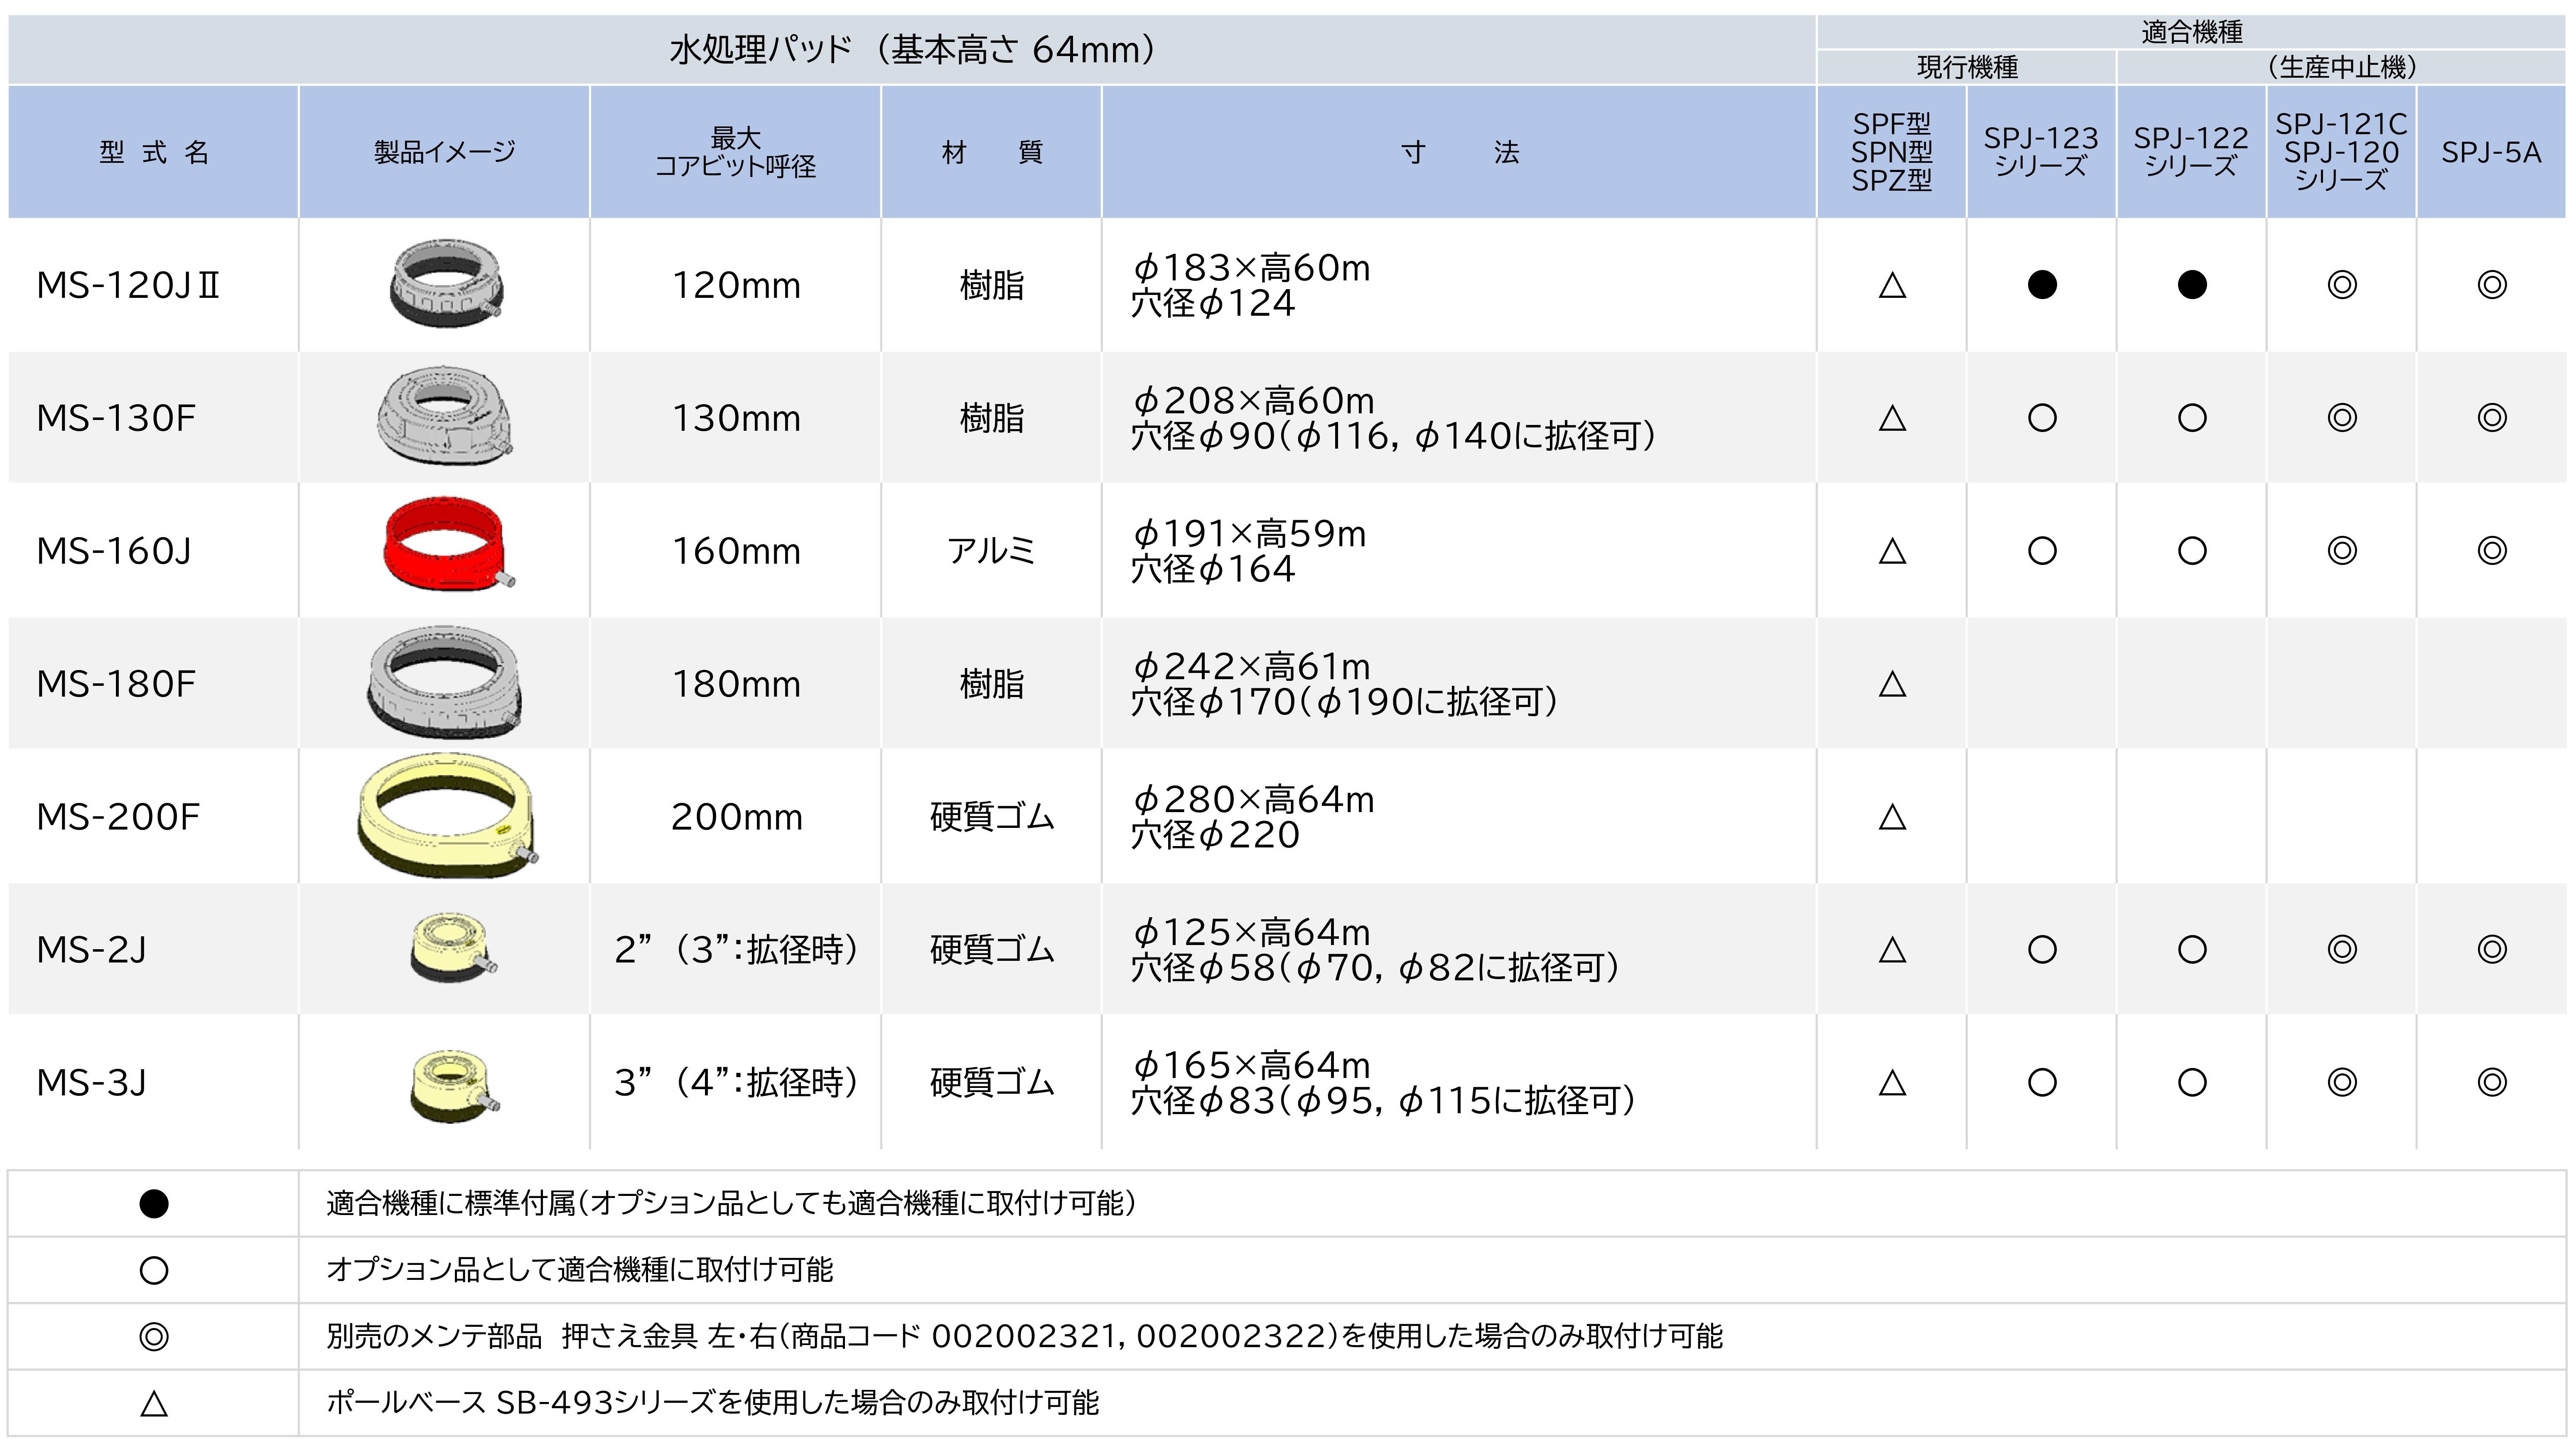
Task: Click the double circle in MS-120JⅡ SPJ-5A cell
Action: click(2492, 285)
